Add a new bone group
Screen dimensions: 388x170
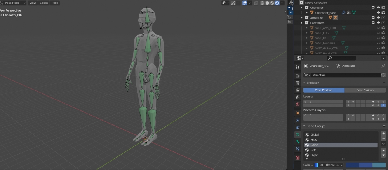click(x=384, y=133)
